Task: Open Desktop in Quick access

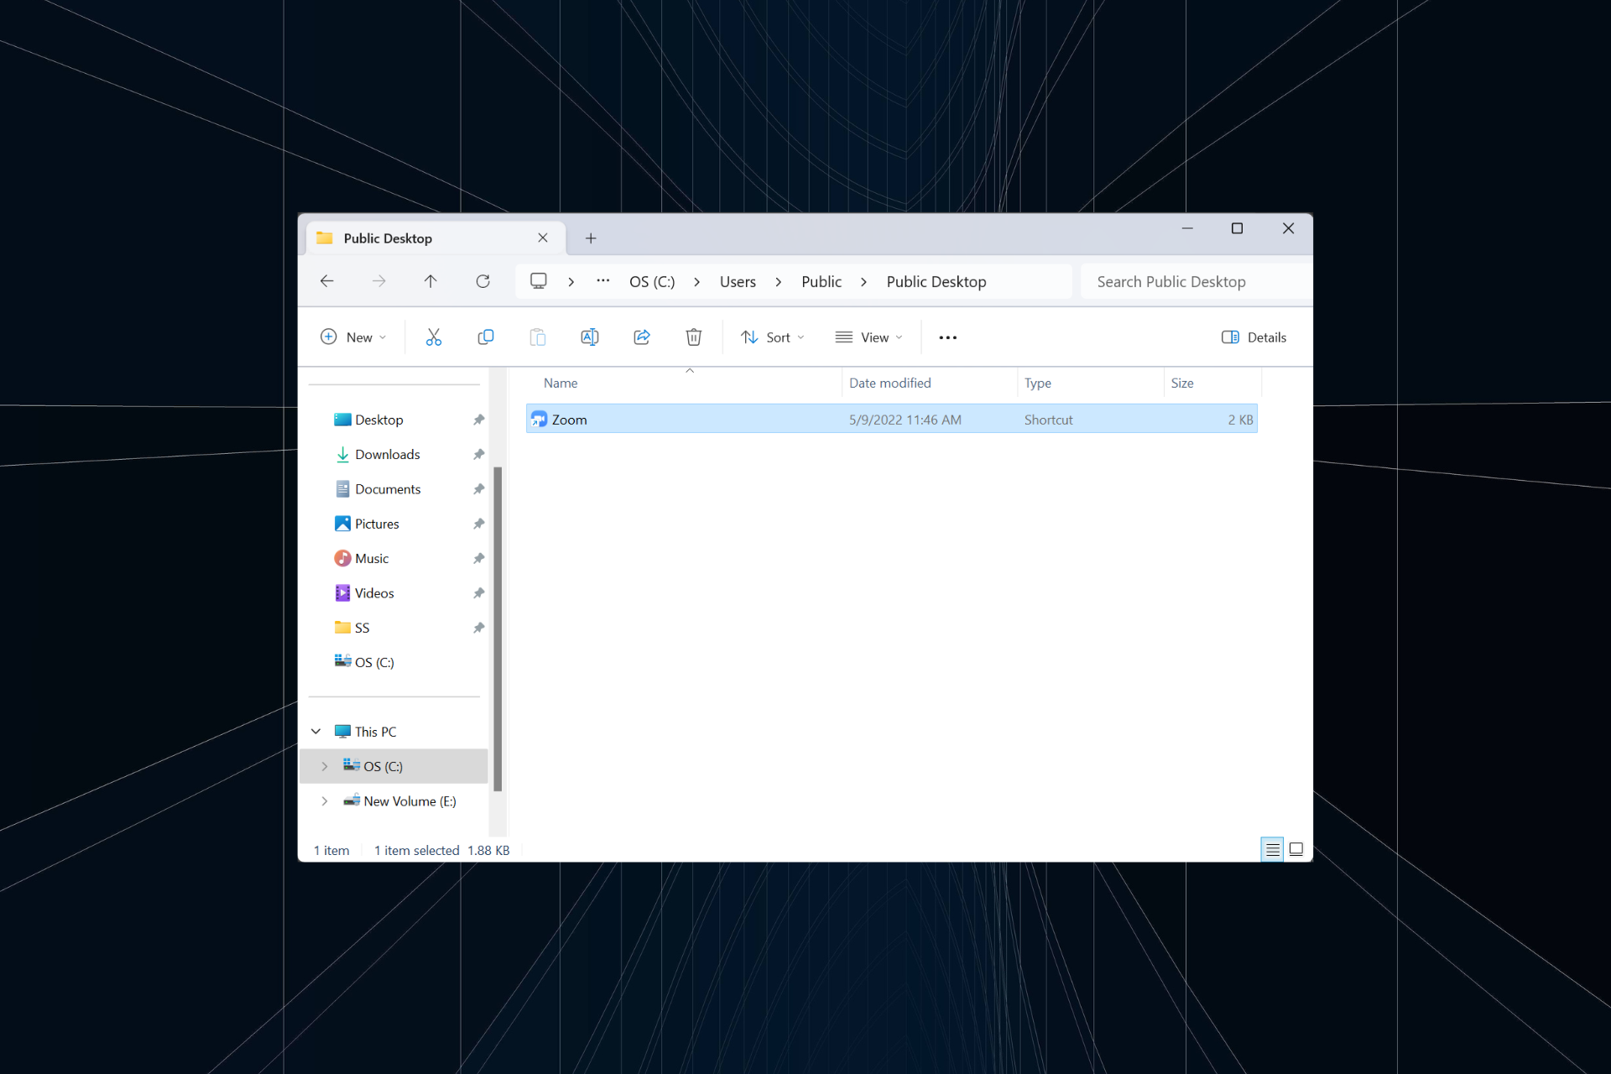Action: click(379, 420)
